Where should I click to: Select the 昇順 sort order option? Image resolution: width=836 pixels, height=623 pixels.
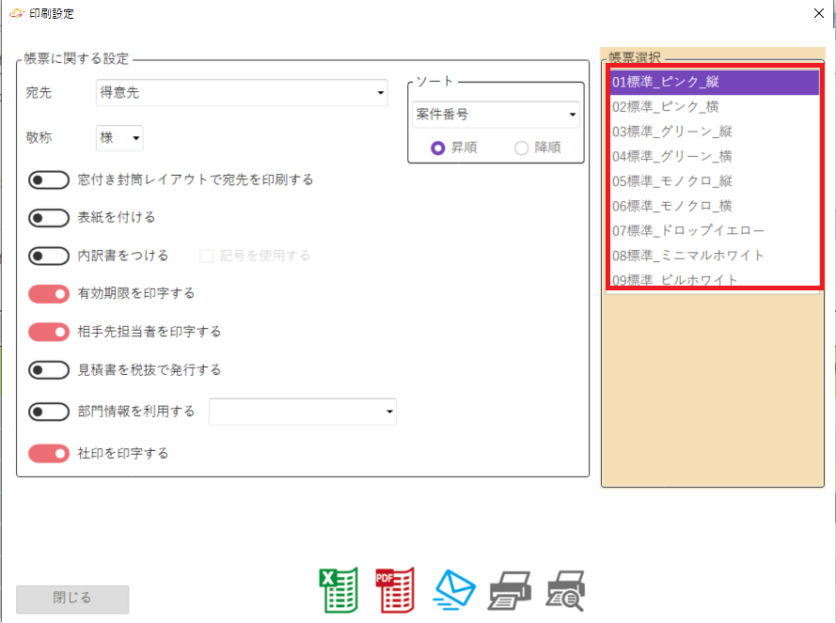pos(437,148)
